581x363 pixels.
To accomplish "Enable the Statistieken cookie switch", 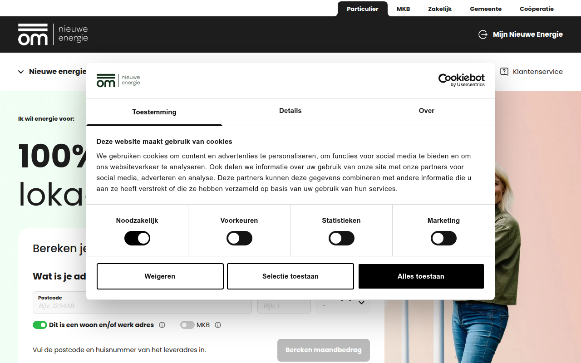I will [341, 238].
